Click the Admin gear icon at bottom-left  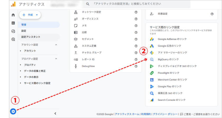tap(13, 111)
